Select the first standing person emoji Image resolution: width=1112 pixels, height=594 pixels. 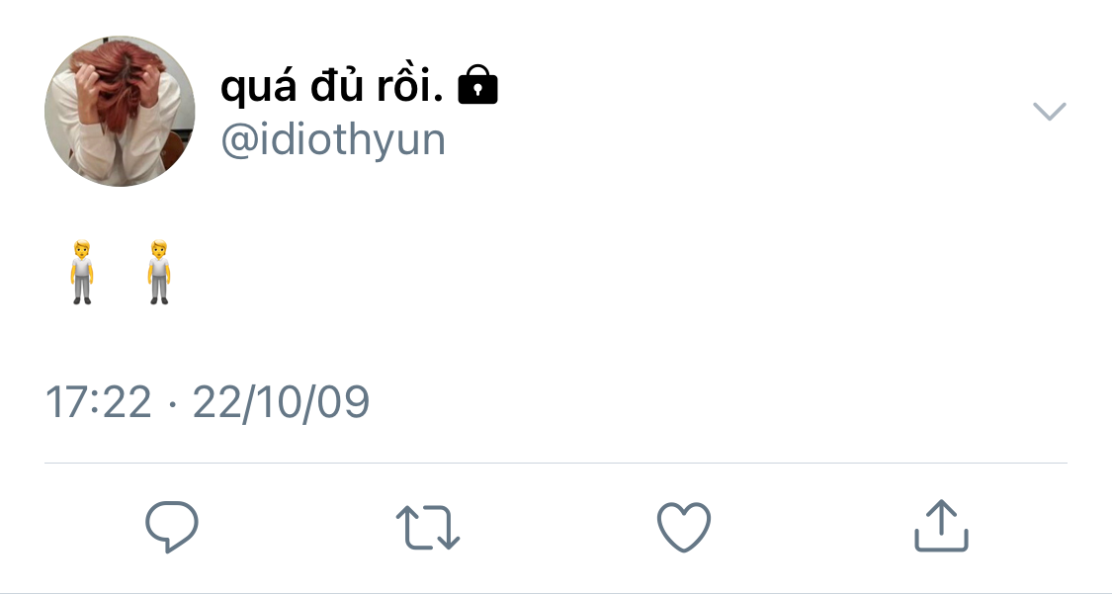(x=82, y=272)
